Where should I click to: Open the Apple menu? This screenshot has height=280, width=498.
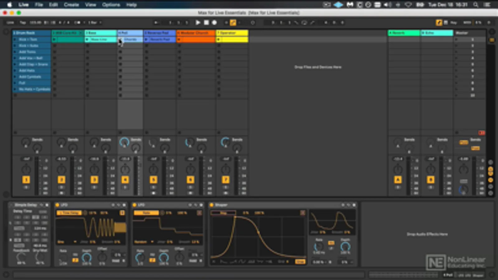tap(9, 5)
